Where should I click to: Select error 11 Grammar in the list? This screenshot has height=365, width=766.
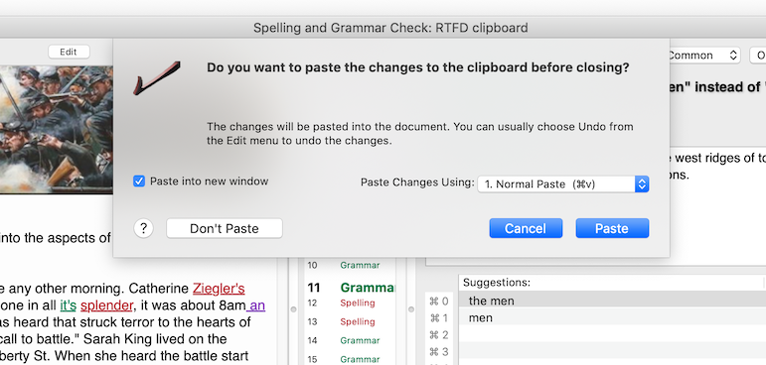[x=350, y=288]
